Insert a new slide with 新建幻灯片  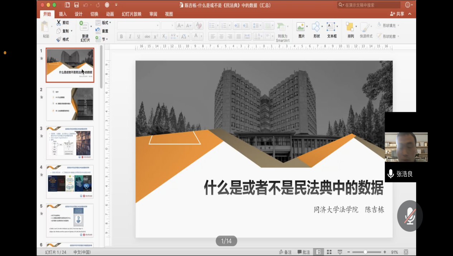pos(85,31)
